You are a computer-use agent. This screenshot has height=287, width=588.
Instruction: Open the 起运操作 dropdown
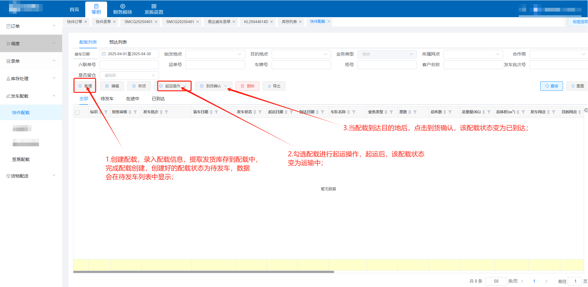174,86
